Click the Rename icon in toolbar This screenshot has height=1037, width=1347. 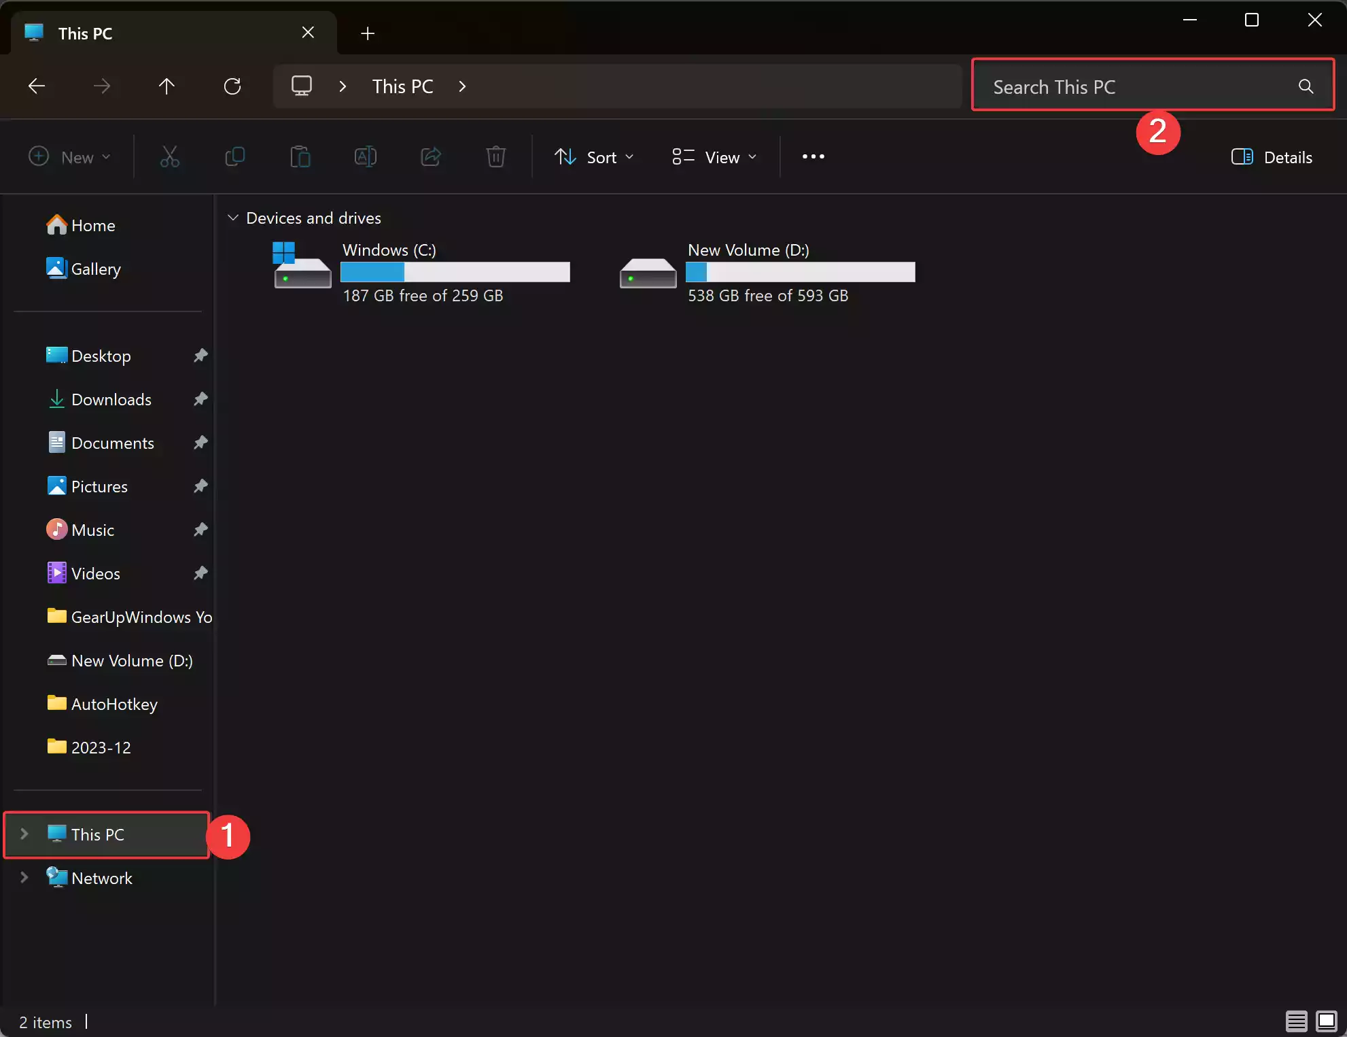366,157
